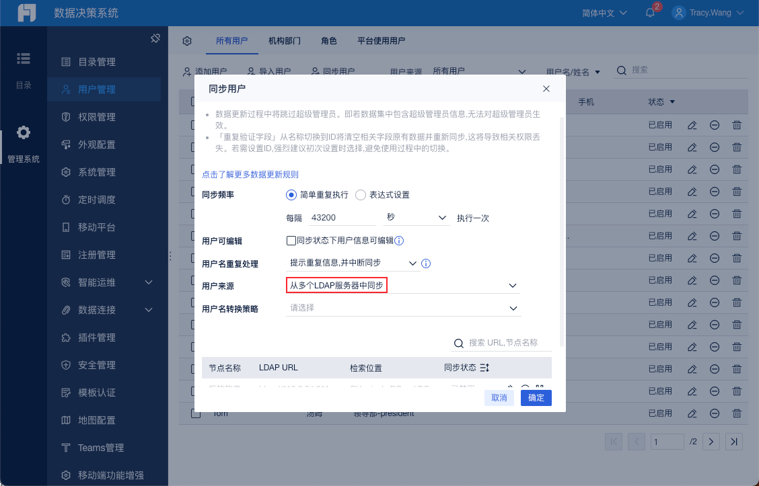Click the dialog vertical scrollbar
759x486 pixels.
(x=561, y=231)
